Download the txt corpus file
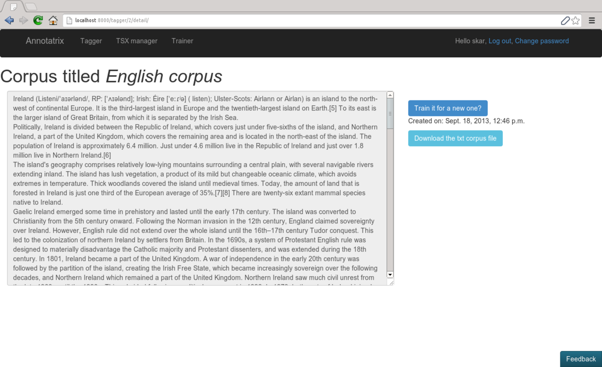Image resolution: width=602 pixels, height=367 pixels. coord(455,138)
